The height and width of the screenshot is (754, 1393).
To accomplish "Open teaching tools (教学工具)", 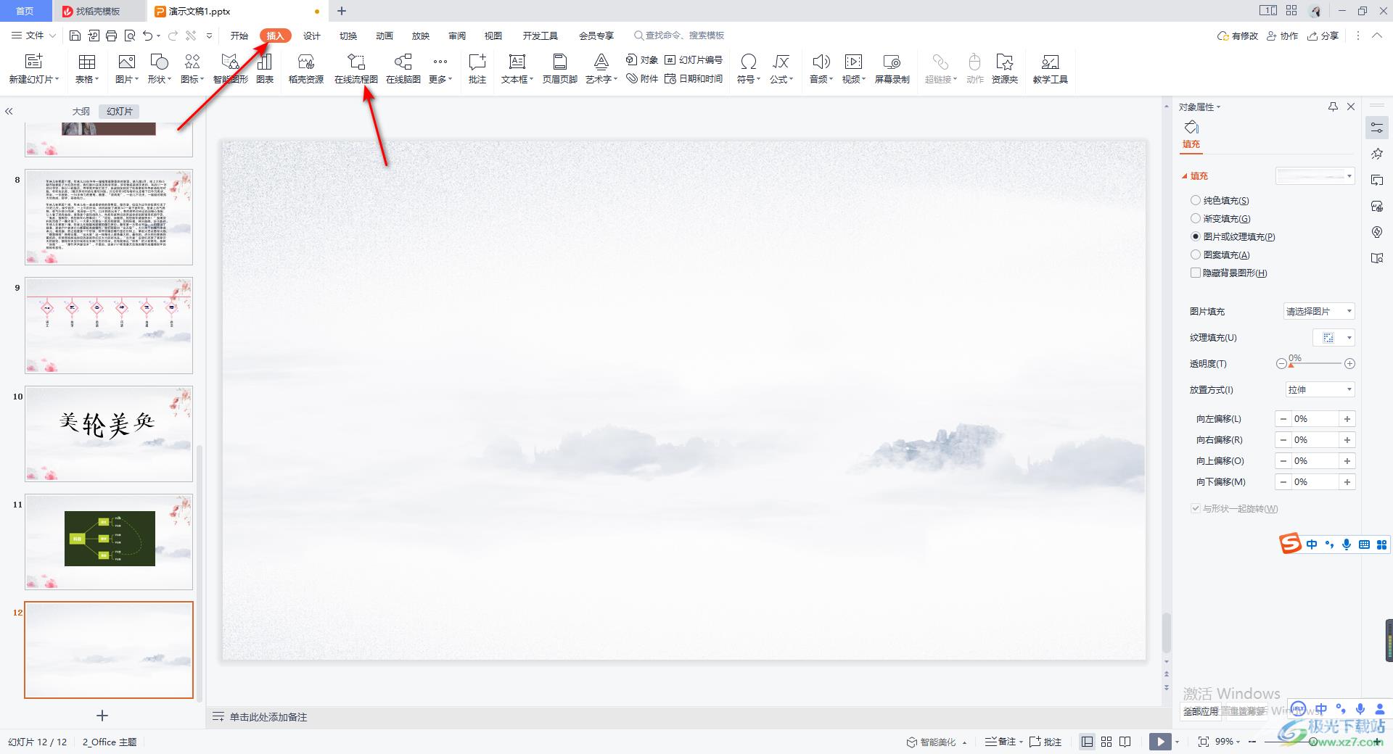I will point(1050,69).
